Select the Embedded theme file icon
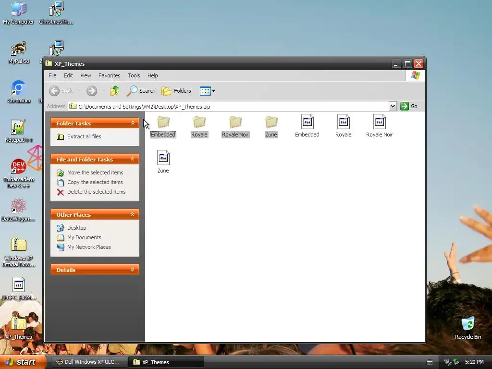 [x=307, y=122]
